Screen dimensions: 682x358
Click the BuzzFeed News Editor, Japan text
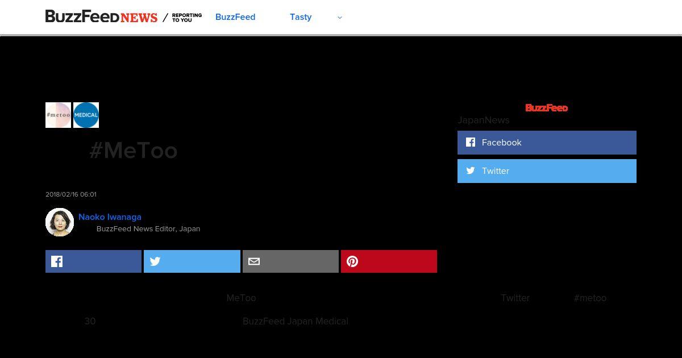[x=148, y=228]
